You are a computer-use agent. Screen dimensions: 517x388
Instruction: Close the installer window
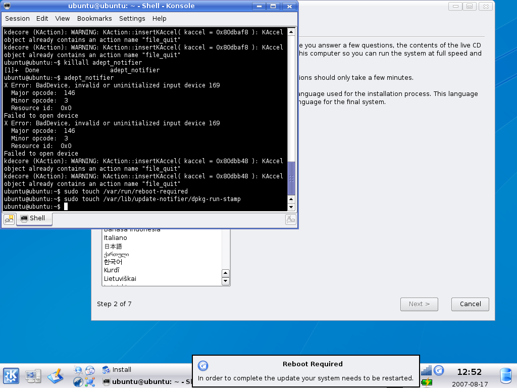point(486,6)
